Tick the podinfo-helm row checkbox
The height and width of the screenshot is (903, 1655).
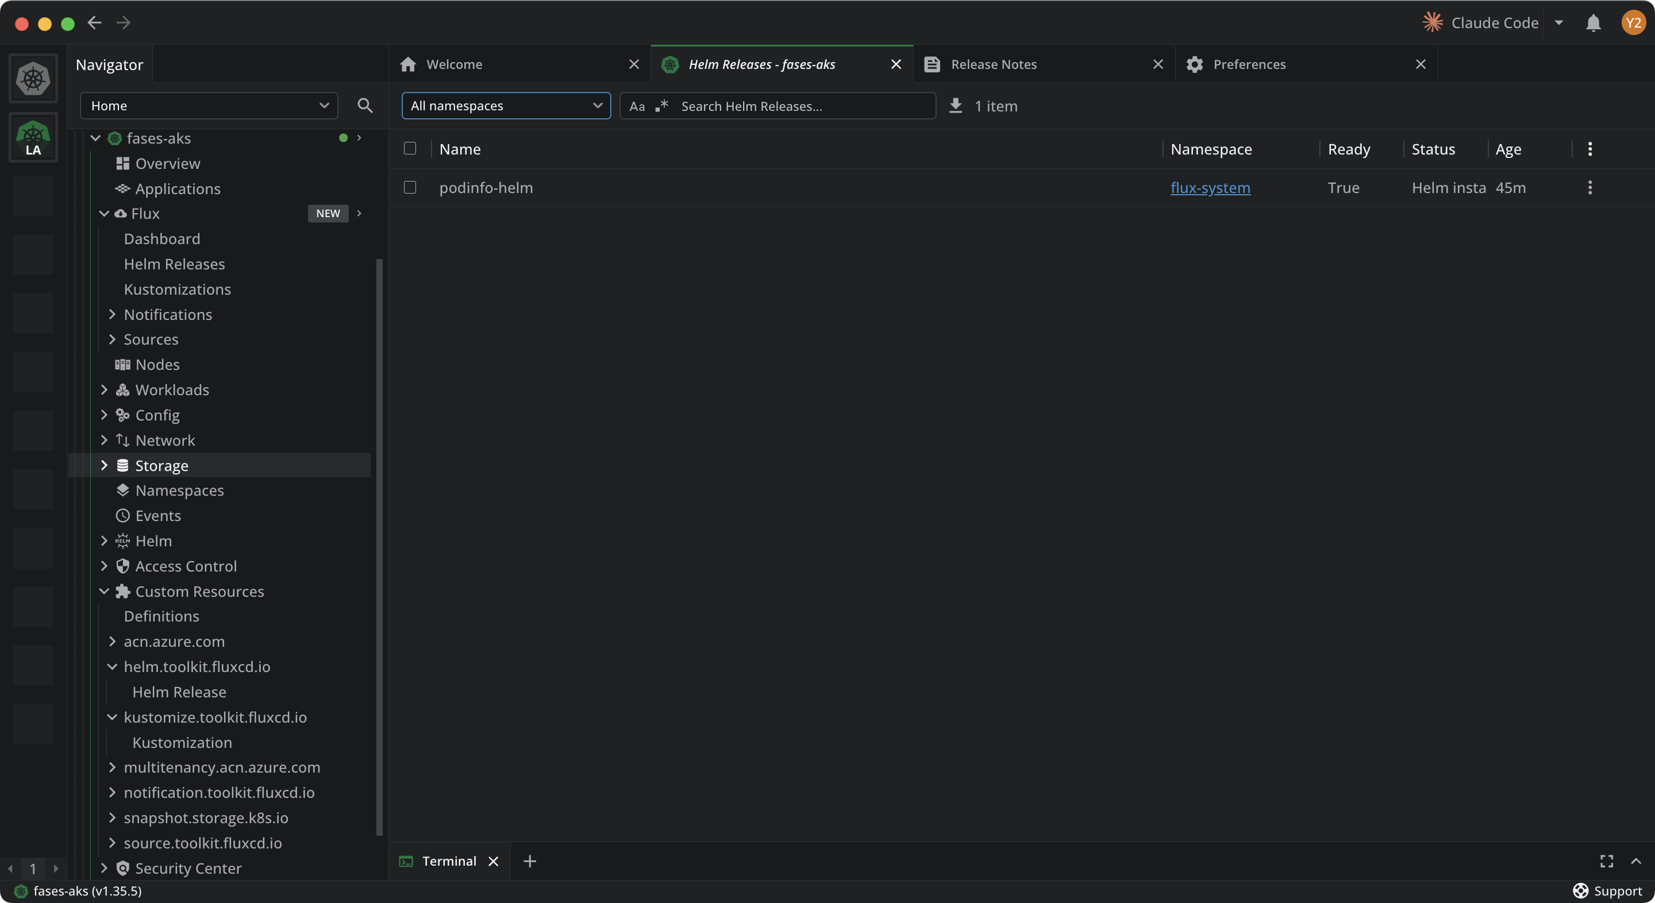click(x=410, y=187)
